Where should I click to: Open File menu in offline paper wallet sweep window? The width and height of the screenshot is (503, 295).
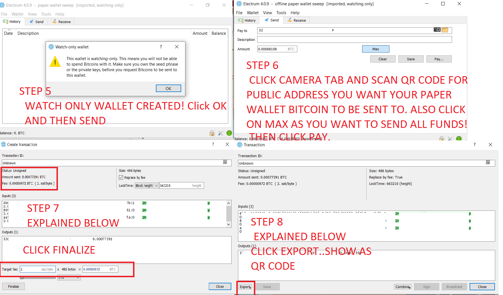pyautogui.click(x=239, y=13)
